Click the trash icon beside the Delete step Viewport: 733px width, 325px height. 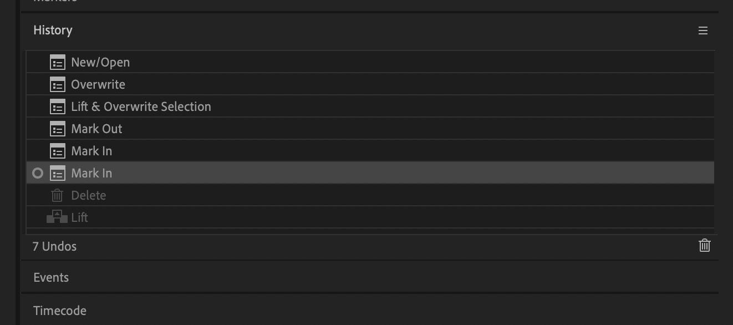click(57, 195)
